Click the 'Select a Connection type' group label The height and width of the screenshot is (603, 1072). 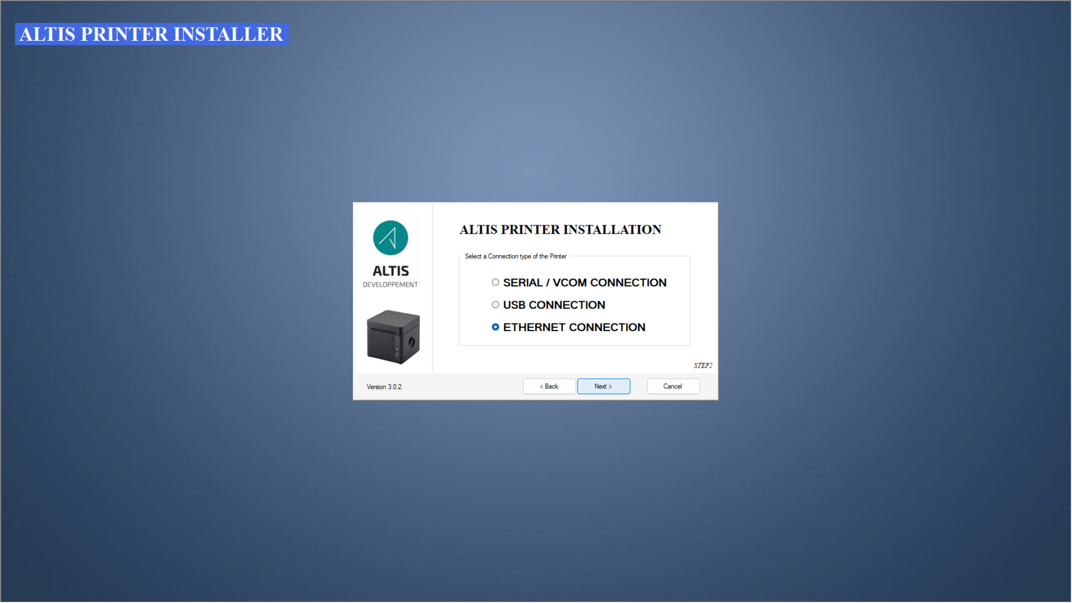click(516, 257)
